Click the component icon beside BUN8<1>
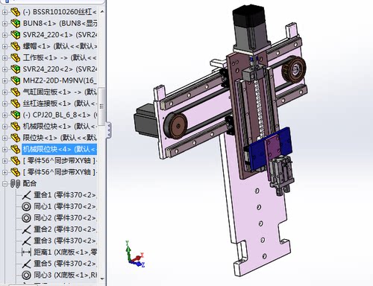Screen dimensions: 373x286 tap(16, 23)
